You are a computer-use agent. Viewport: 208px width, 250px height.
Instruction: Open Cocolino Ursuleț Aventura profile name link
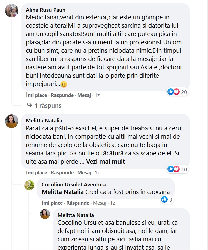click(x=74, y=184)
